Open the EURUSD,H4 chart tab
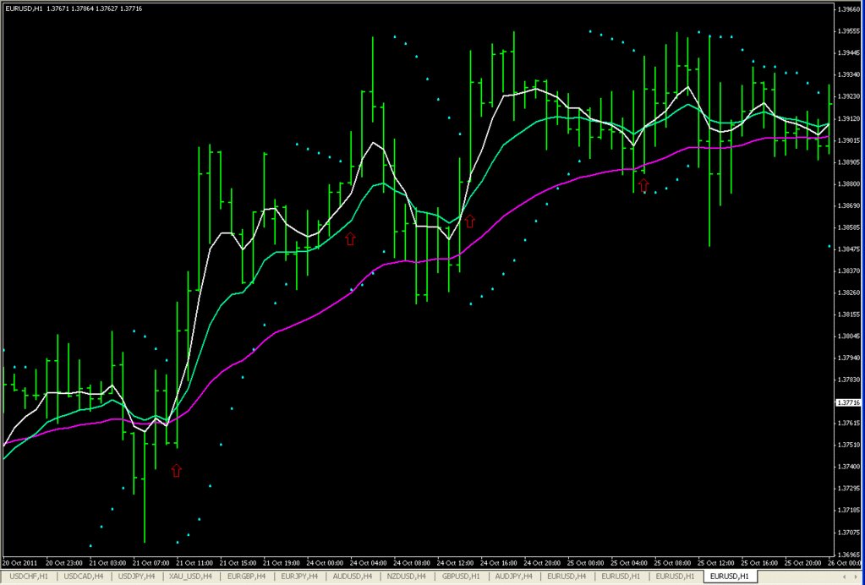The image size is (865, 585). [x=567, y=577]
